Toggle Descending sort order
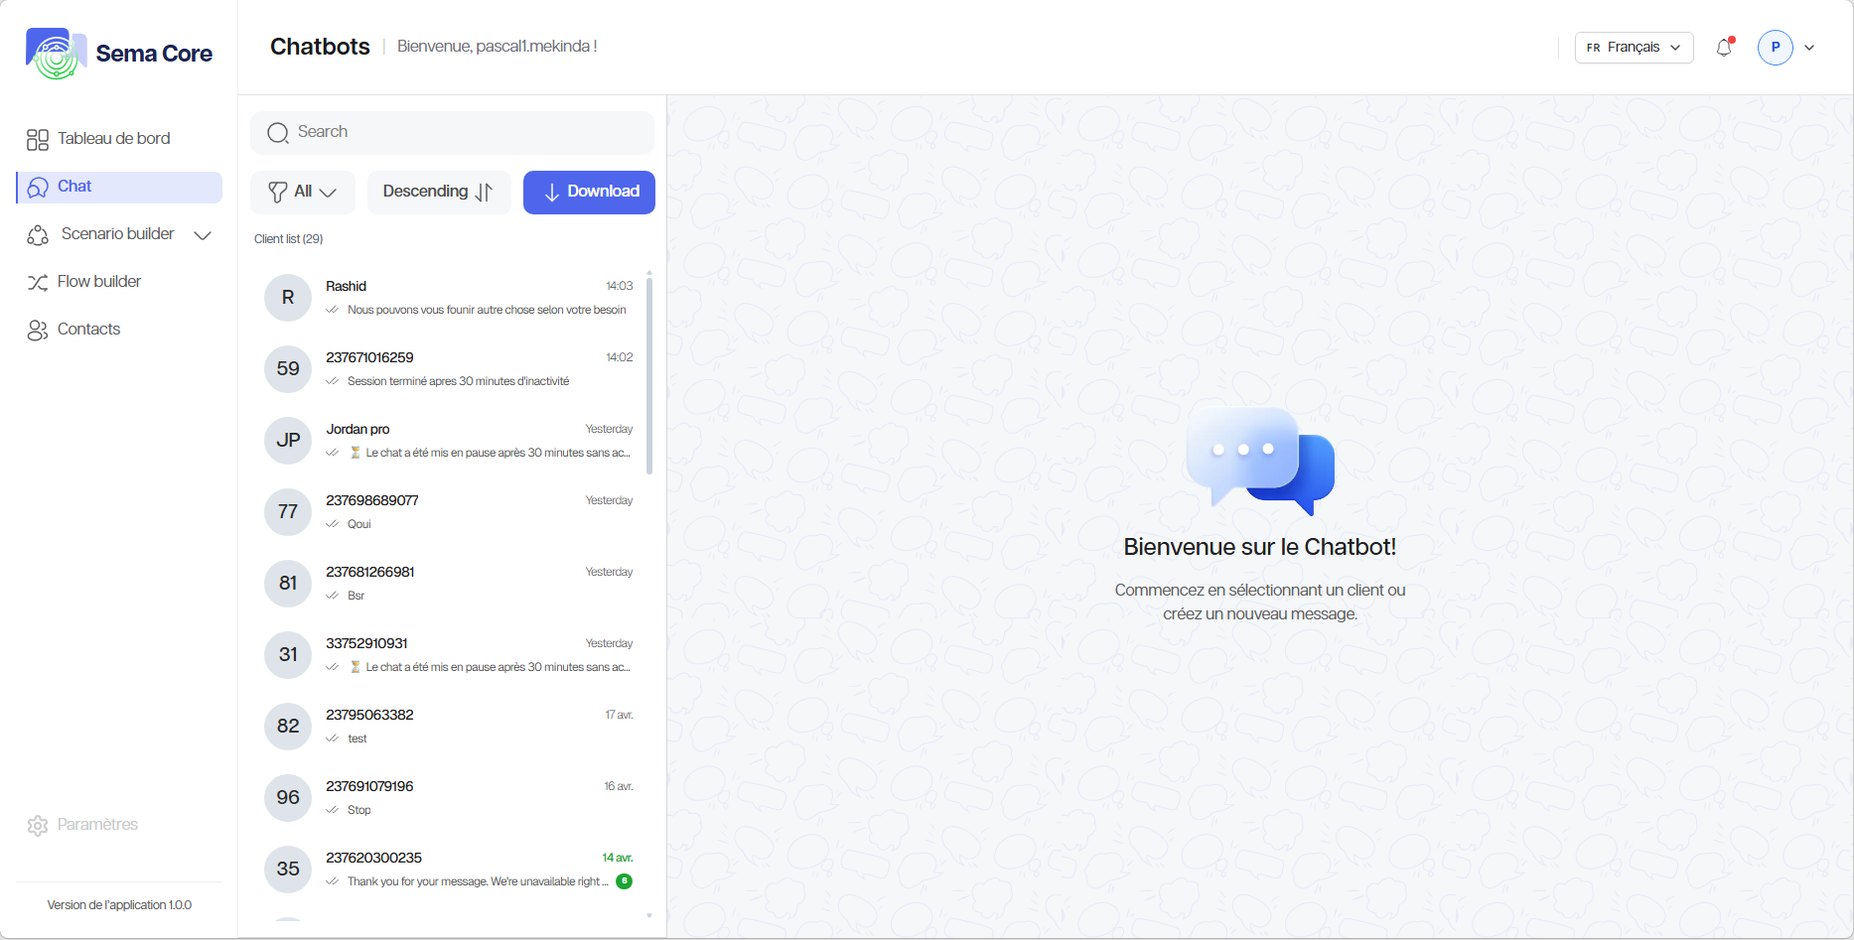1854x940 pixels. pyautogui.click(x=438, y=192)
